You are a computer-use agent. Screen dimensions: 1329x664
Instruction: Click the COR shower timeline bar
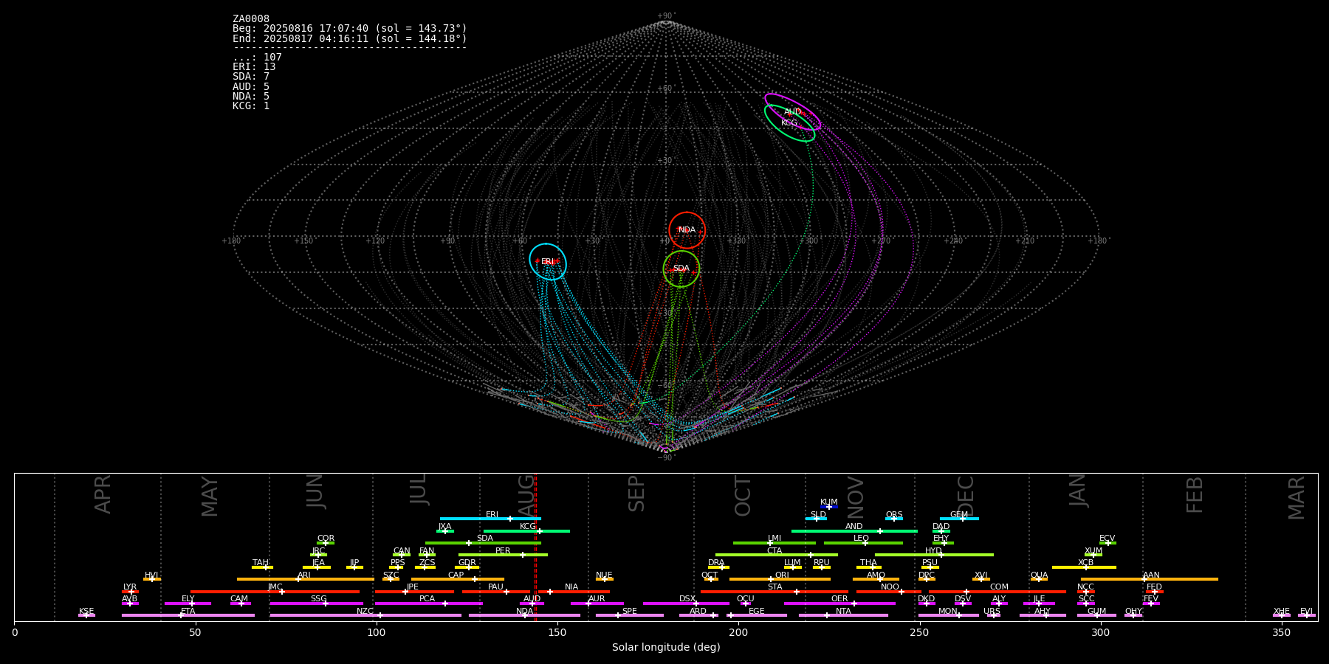(326, 543)
